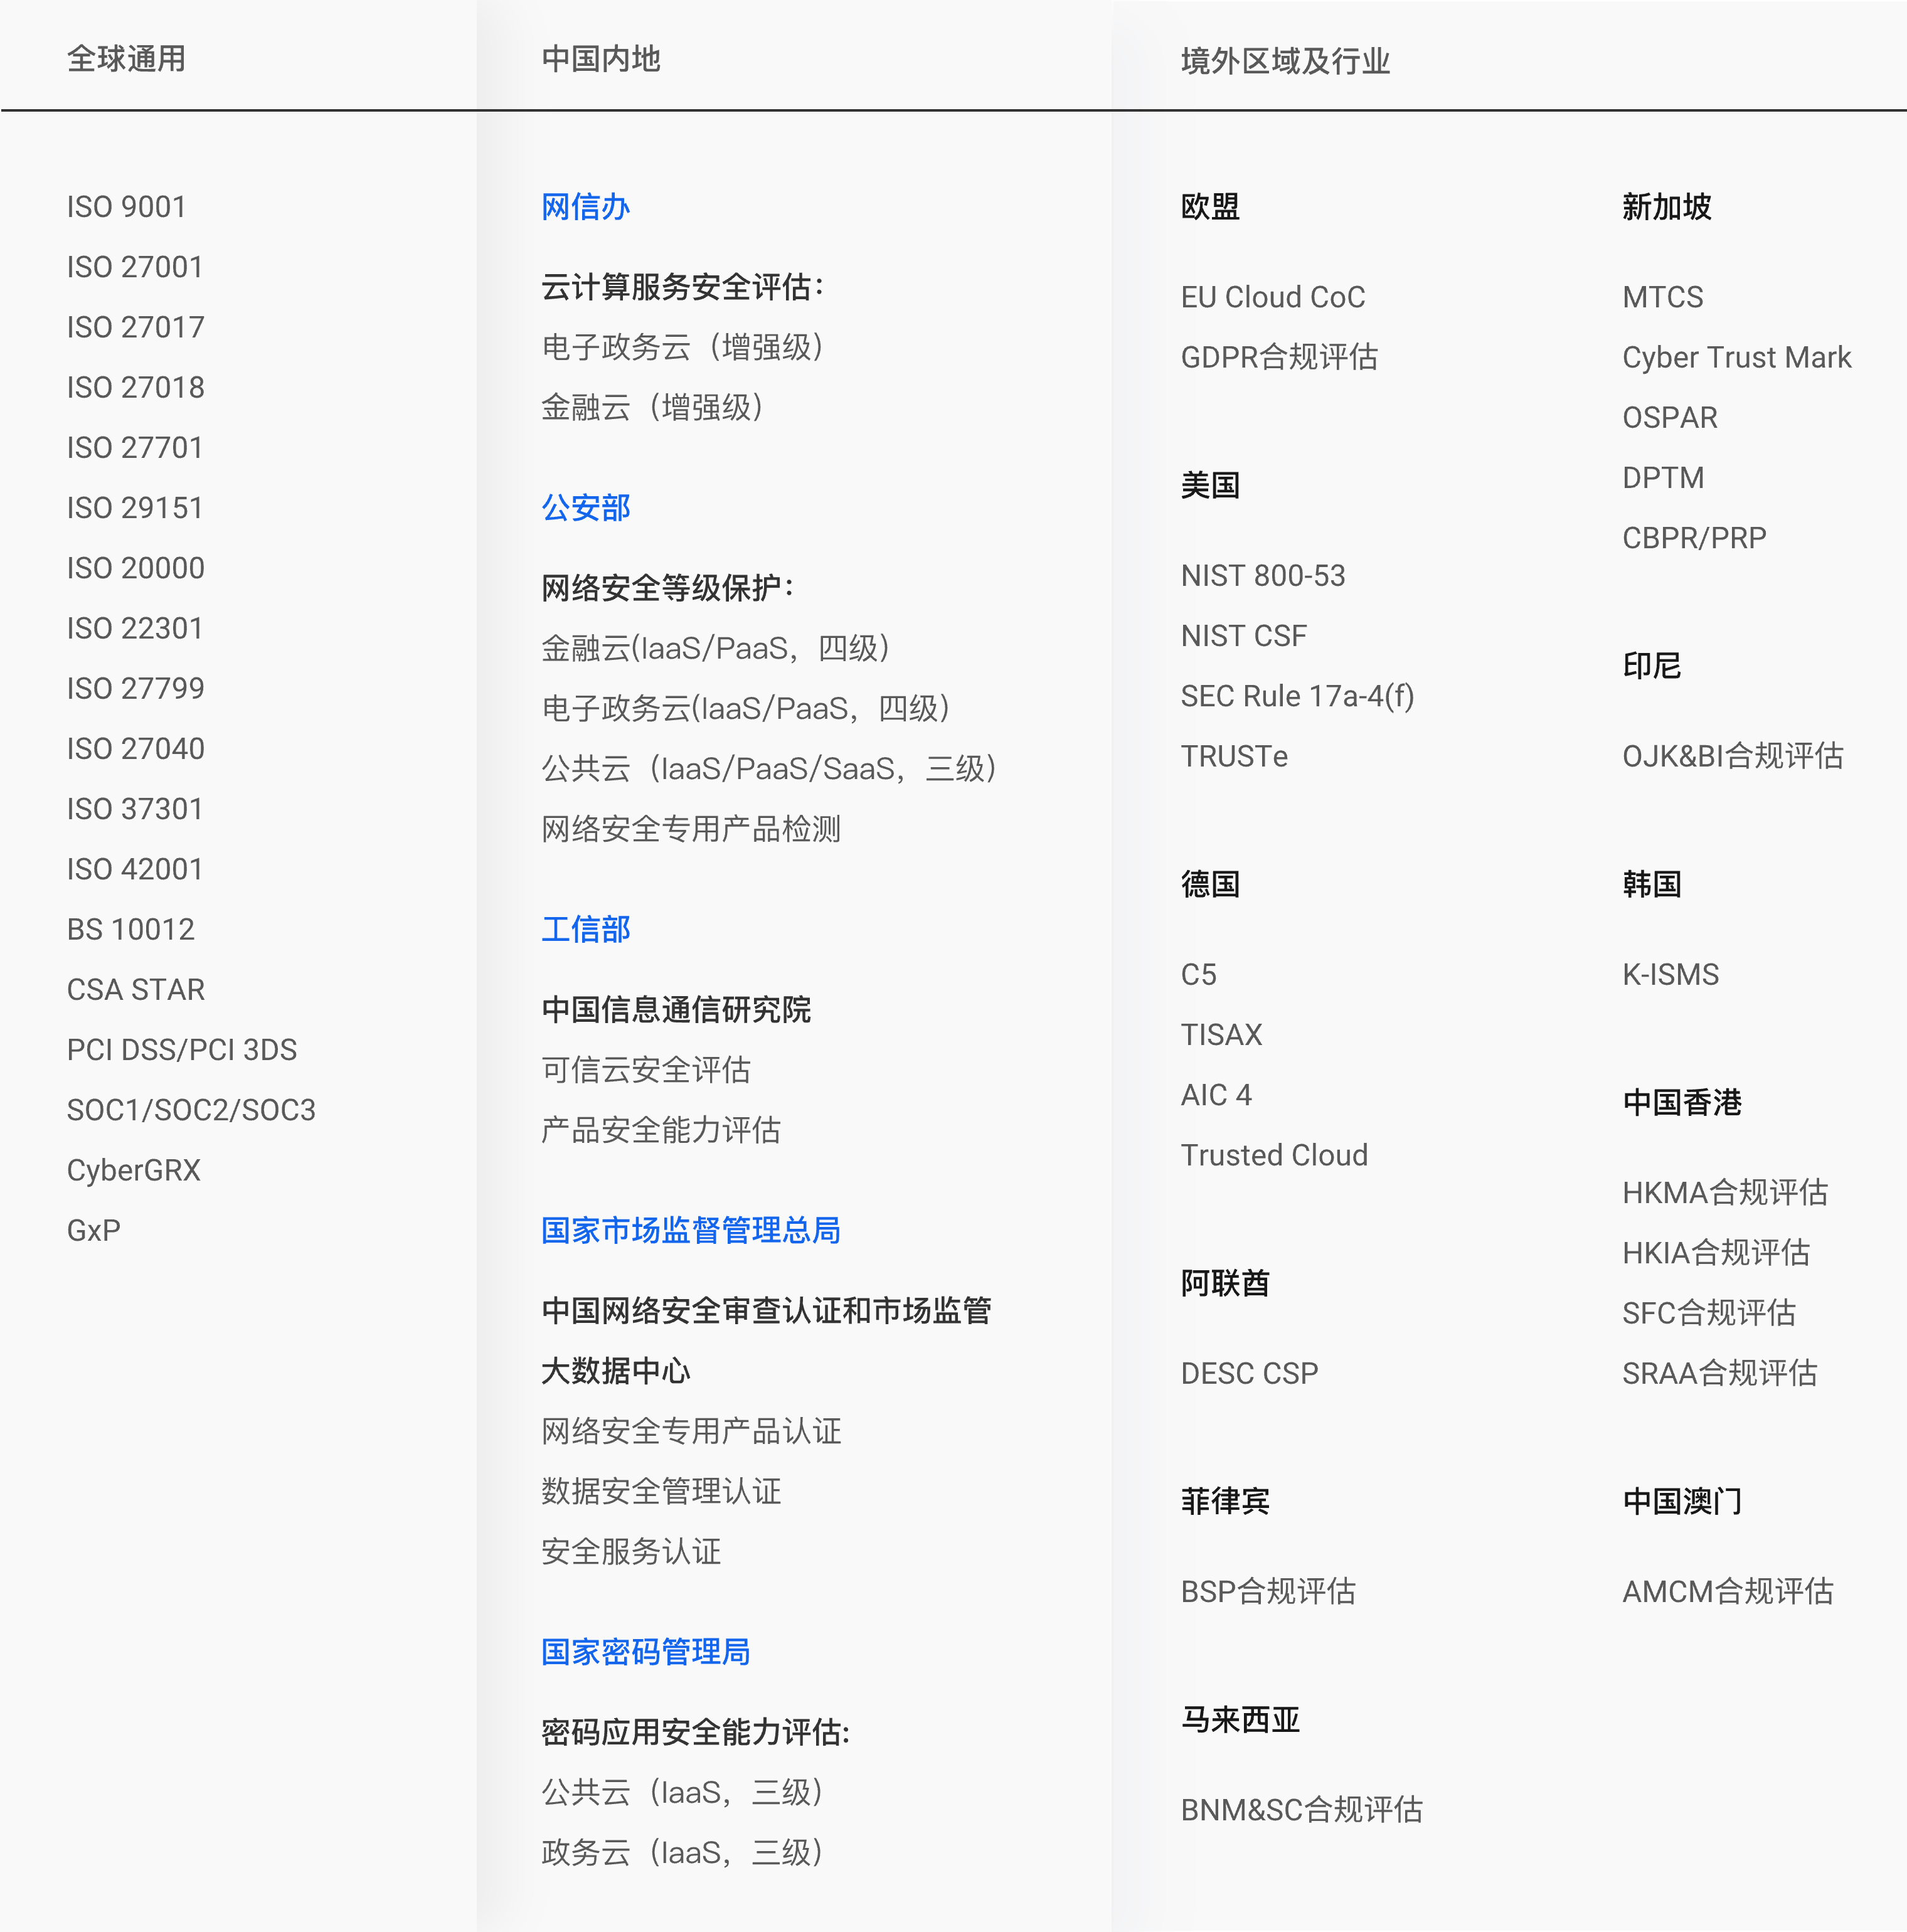This screenshot has width=1907, height=1932.
Task: Click the 可信云安全评估 item
Action: [x=645, y=1070]
